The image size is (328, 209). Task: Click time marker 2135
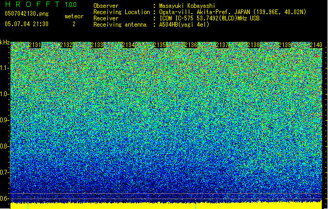(160, 45)
